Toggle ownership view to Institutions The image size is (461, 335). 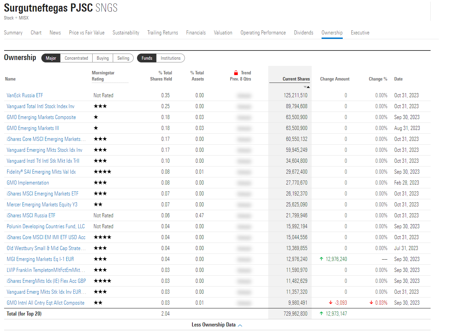click(171, 58)
